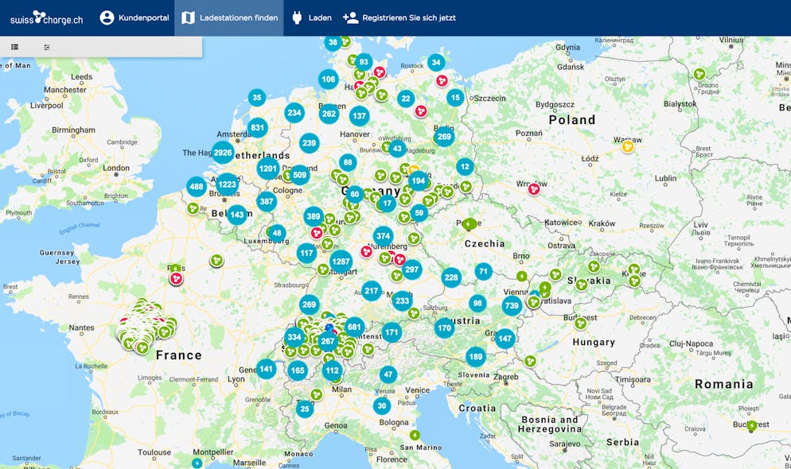Click the green marker near Grodno

(x=699, y=74)
